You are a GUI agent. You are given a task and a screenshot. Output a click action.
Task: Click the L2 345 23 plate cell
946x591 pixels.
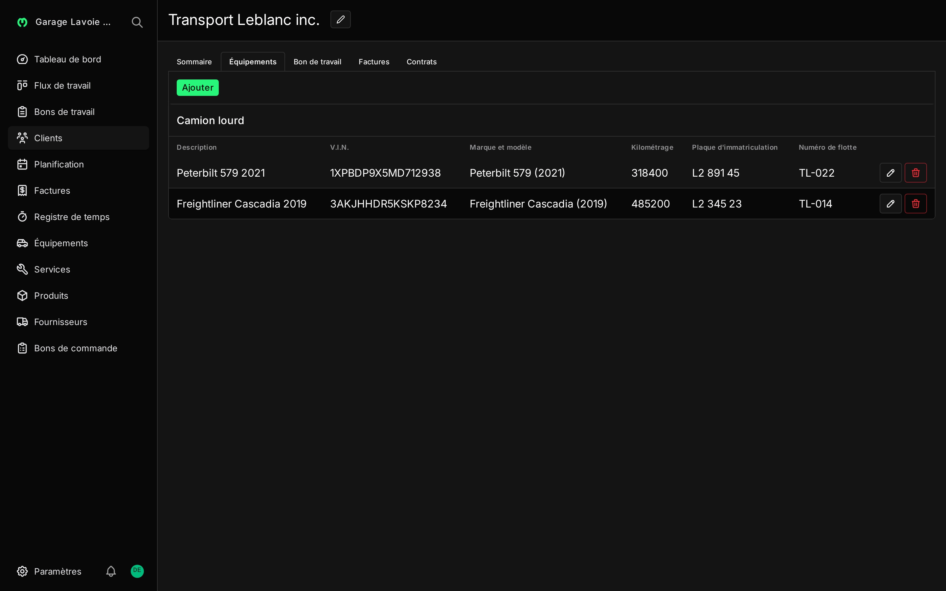point(716,204)
